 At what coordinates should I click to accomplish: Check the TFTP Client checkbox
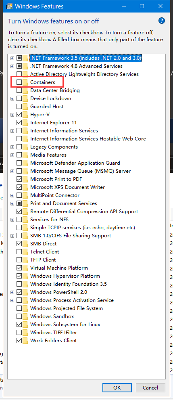coord(19,260)
